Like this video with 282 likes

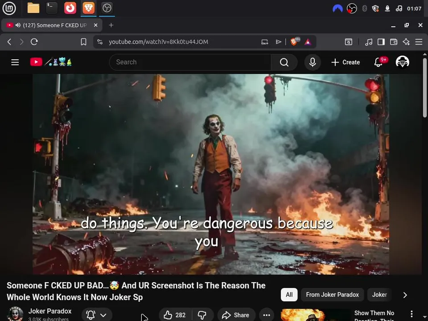pyautogui.click(x=175, y=315)
